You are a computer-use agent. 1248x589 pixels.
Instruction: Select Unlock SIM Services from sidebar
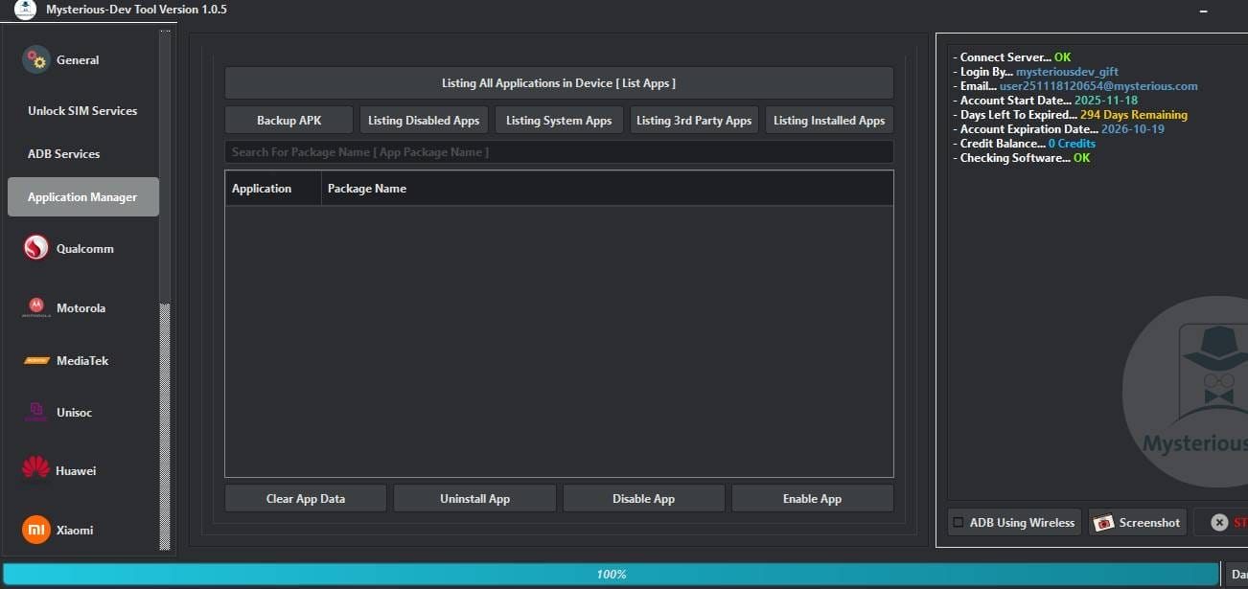(x=81, y=110)
